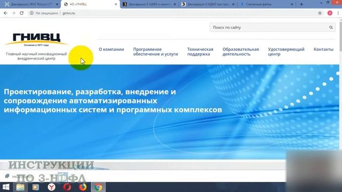Screen dimensions: 342x192
Task: Go back to the previous page
Action: 5,13
